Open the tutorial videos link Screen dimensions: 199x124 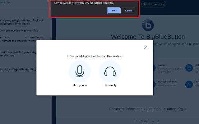point(21,24)
